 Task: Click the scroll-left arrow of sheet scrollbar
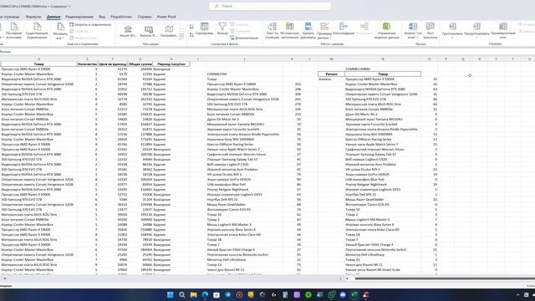pyautogui.click(x=347, y=278)
